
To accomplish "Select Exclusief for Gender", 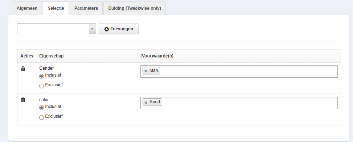I will [41, 86].
